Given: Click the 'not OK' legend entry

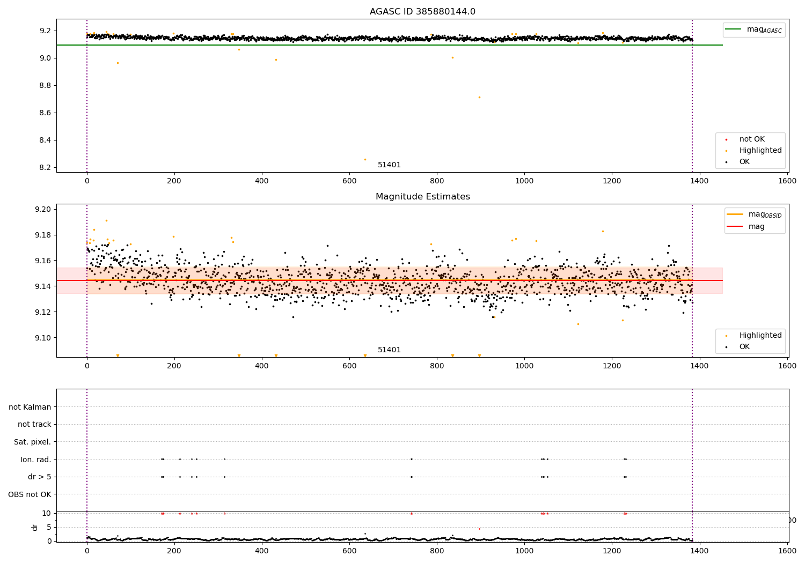Looking at the screenshot, I should tap(752, 139).
